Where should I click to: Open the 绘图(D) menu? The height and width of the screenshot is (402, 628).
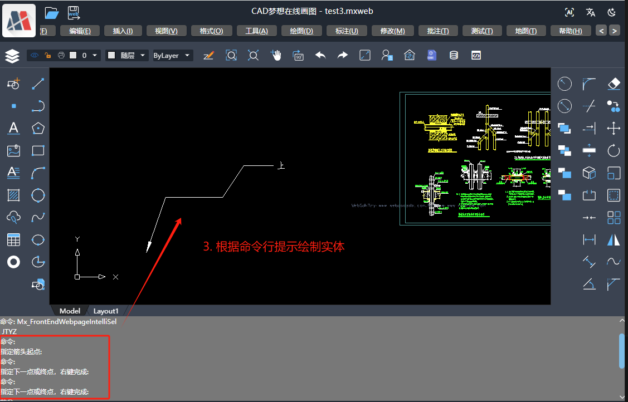(x=301, y=31)
